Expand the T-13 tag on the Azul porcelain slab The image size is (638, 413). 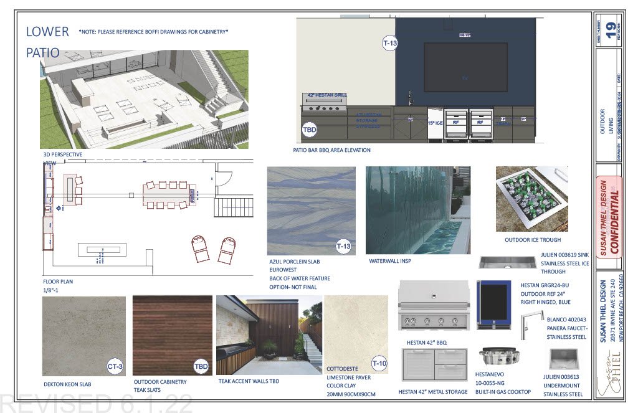[x=344, y=247]
